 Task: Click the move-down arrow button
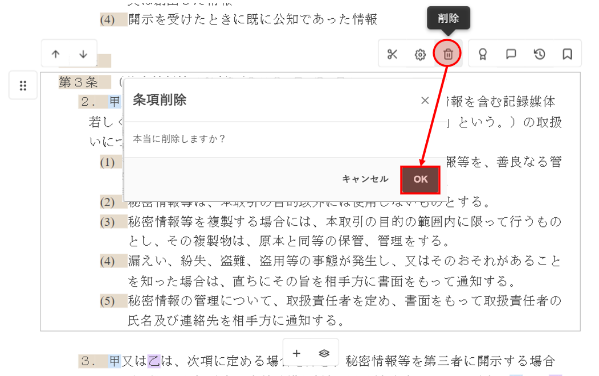83,54
